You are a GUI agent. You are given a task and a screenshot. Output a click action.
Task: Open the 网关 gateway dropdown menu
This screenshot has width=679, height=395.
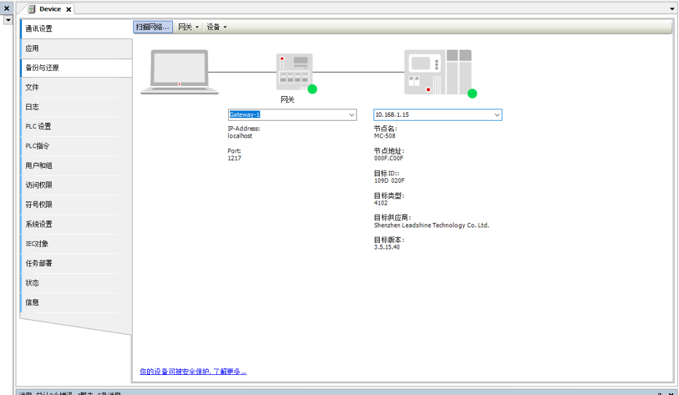tap(188, 27)
